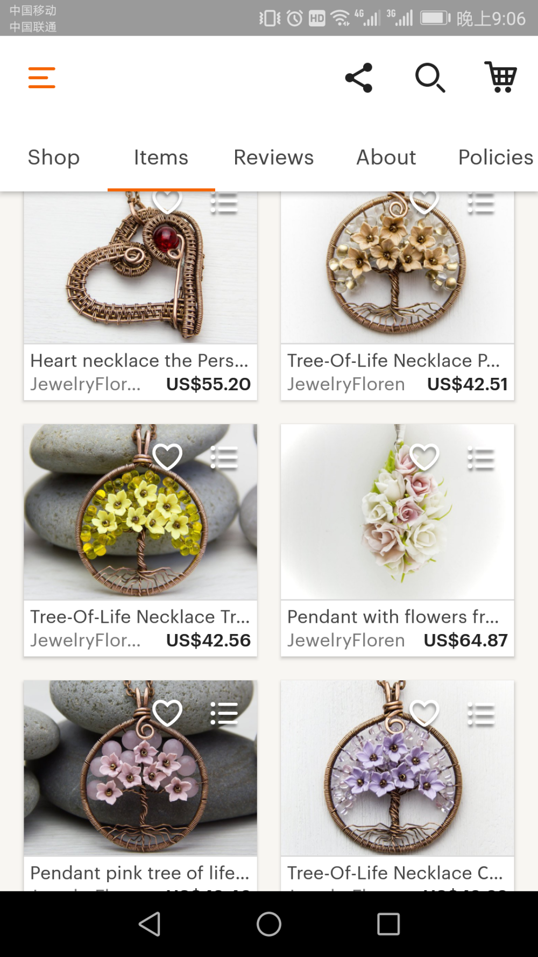
Task: Open list menu on yellow tree necklace
Action: [x=224, y=458]
